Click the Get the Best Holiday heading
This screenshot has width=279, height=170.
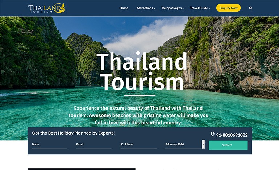tap(74, 133)
